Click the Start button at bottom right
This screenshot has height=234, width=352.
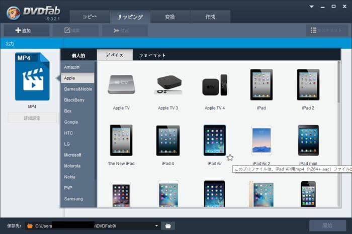(327, 225)
